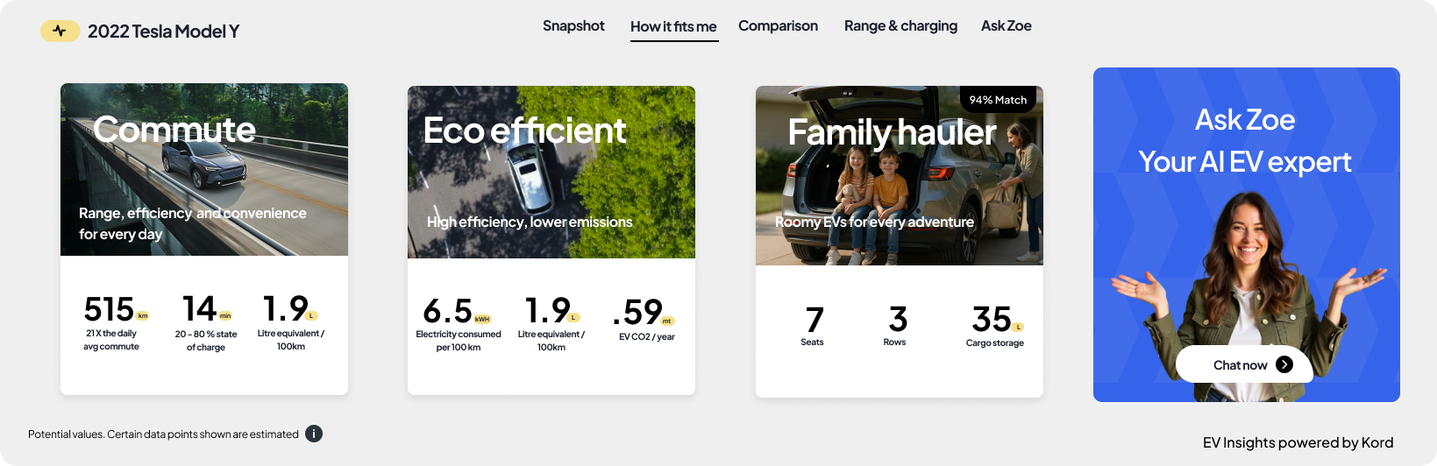Click the km unit badge next to 515
The width and height of the screenshot is (1437, 466).
point(143,316)
